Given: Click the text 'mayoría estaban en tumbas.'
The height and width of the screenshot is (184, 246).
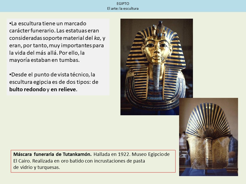Looking at the screenshot, I should pos(44,60).
